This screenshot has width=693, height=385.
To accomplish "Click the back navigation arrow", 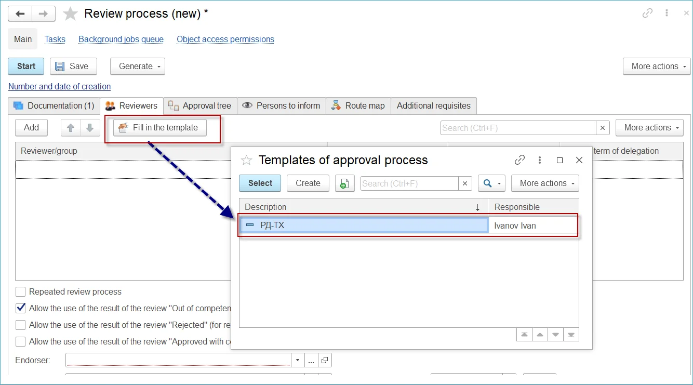I will tap(20, 14).
